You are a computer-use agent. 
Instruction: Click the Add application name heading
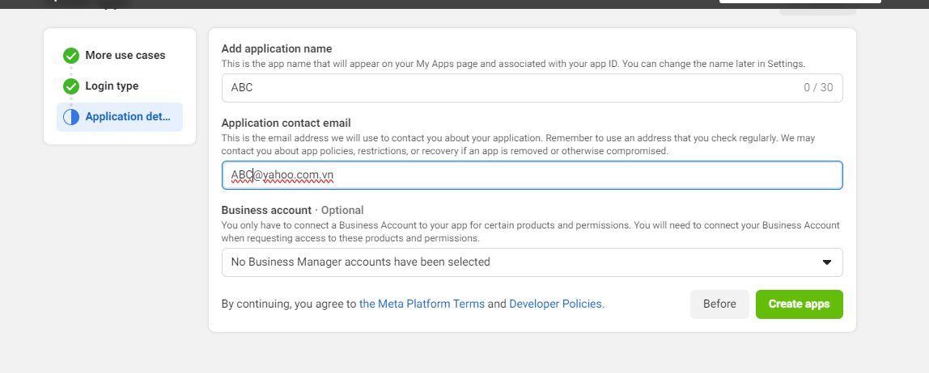pos(277,49)
